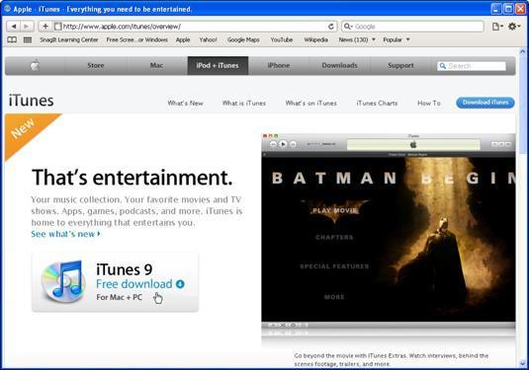
Task: Open the page menu icon
Action: [x=497, y=27]
